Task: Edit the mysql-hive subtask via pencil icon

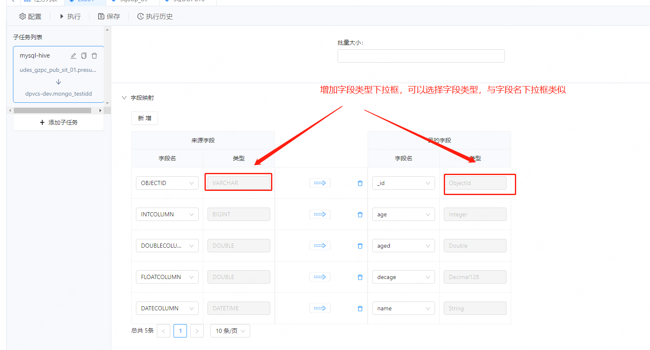Action: click(x=73, y=55)
